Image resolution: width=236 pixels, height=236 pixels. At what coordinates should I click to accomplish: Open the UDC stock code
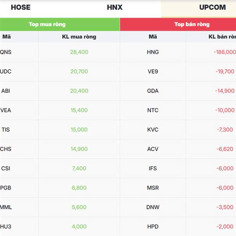coord(6,71)
